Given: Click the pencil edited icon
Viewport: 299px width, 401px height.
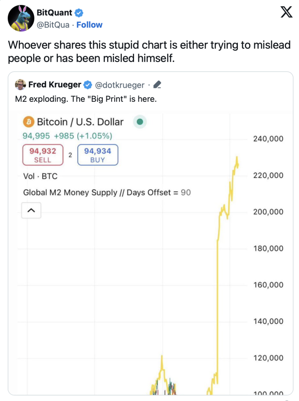Looking at the screenshot, I should 157,85.
